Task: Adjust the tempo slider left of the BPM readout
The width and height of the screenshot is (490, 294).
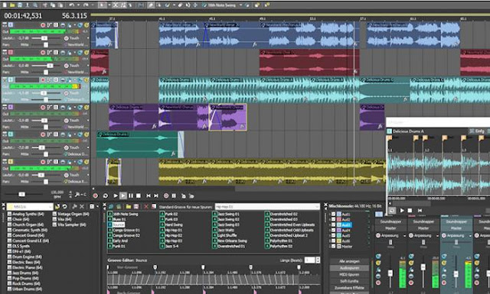Action: point(21,194)
